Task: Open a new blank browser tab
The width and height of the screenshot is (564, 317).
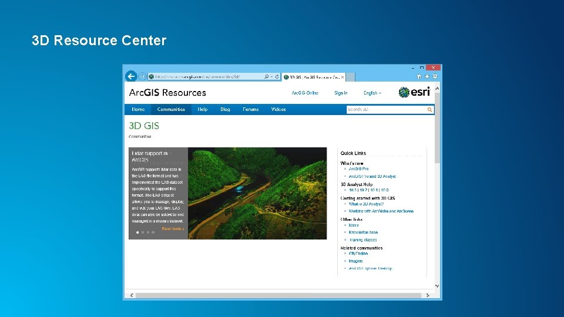Action: coord(351,77)
